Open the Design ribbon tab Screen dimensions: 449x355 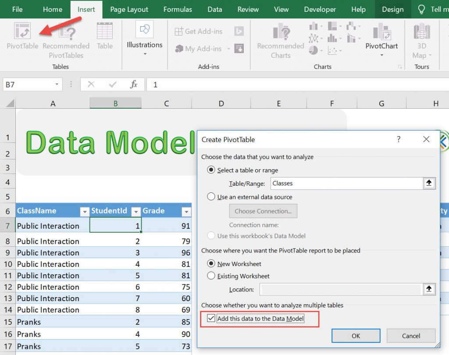pyautogui.click(x=392, y=9)
